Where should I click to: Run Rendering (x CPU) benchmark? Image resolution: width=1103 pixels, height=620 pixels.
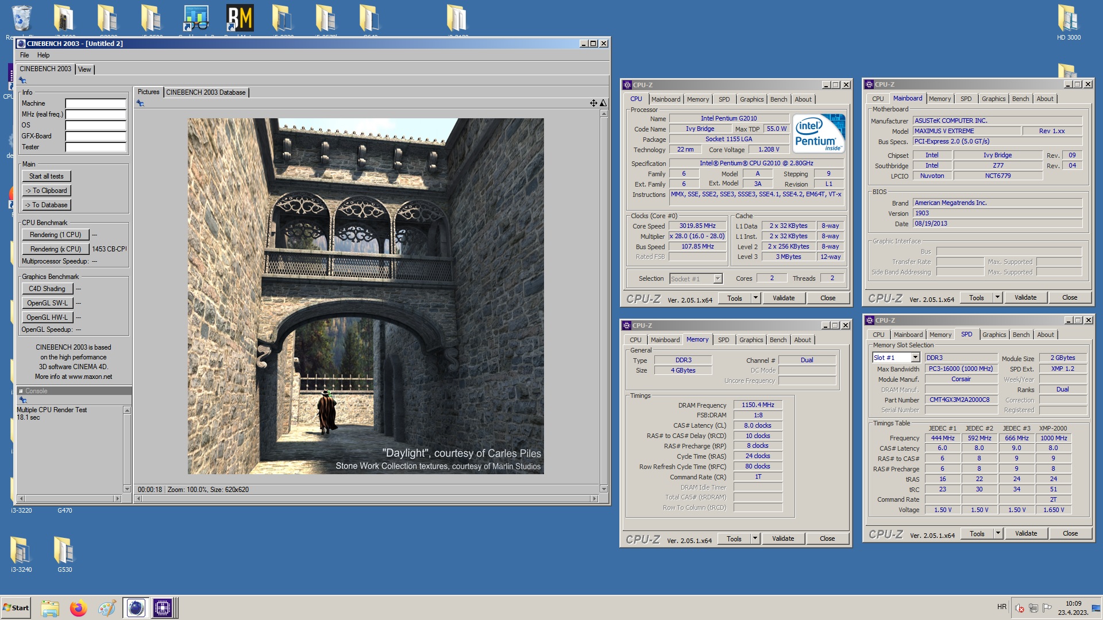coord(56,249)
